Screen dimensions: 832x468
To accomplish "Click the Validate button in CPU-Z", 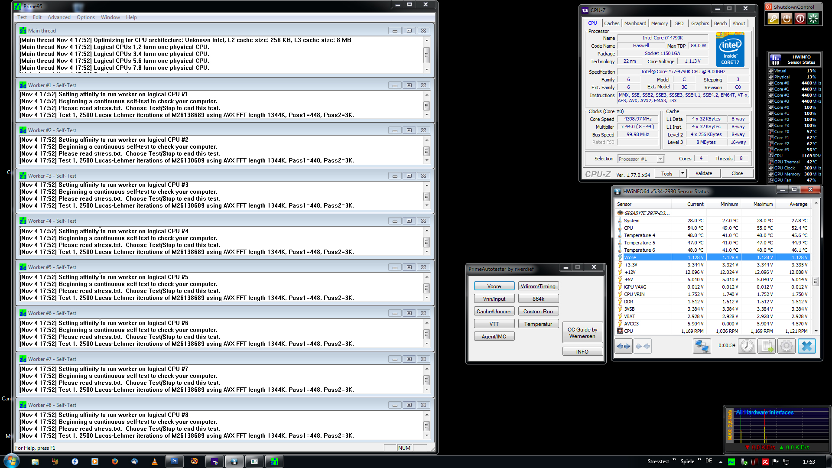I will tap(704, 173).
